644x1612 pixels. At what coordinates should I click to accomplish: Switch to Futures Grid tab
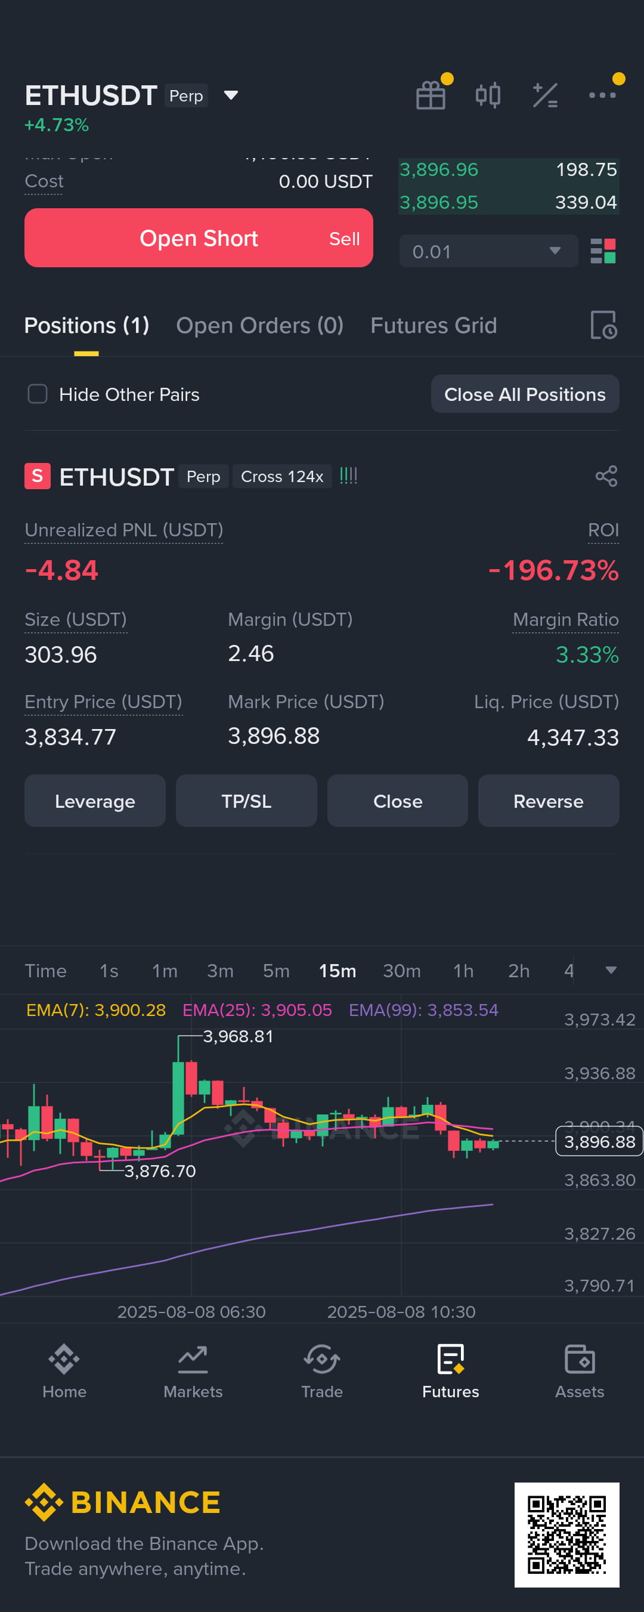coord(434,325)
